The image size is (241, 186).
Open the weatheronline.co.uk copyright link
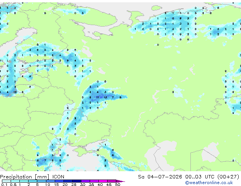[209, 183]
